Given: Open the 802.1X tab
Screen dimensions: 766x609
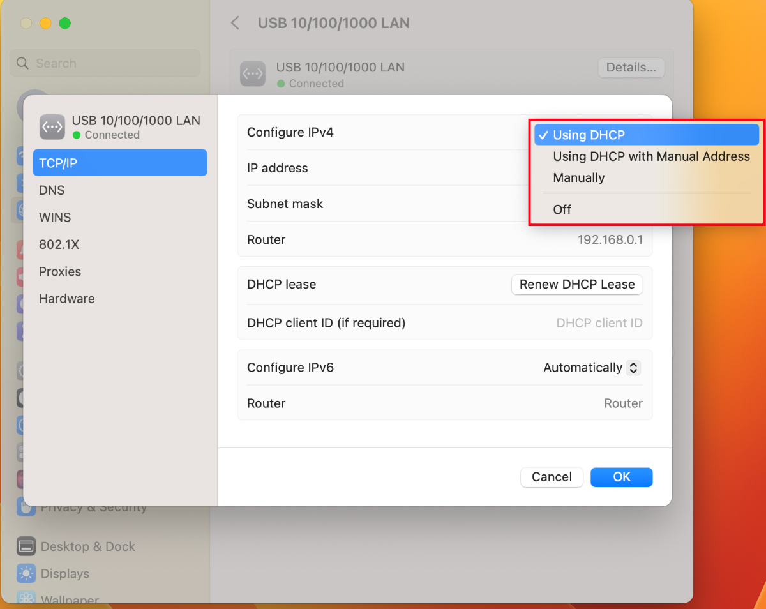Looking at the screenshot, I should point(59,244).
